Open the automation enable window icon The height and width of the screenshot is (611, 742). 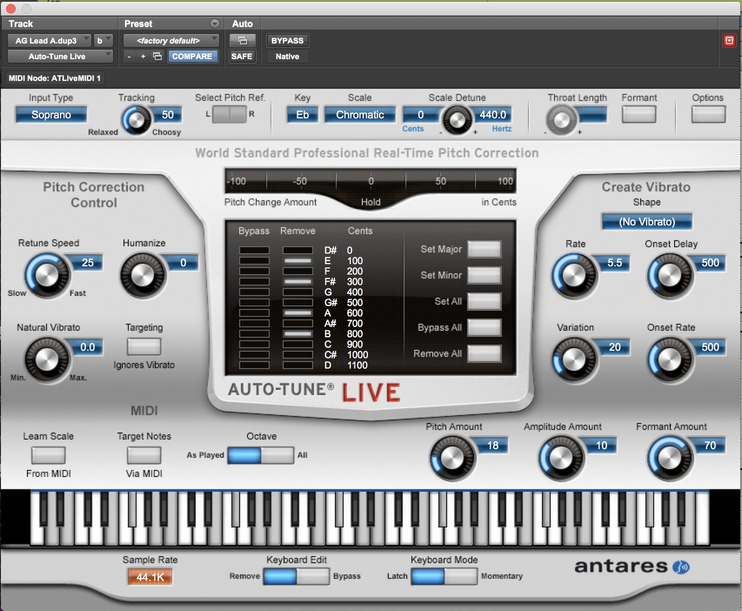242,40
